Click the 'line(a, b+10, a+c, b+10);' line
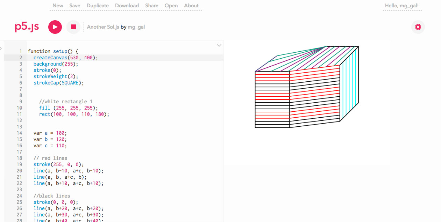Viewport: 441px width, 222px height. 69,183
